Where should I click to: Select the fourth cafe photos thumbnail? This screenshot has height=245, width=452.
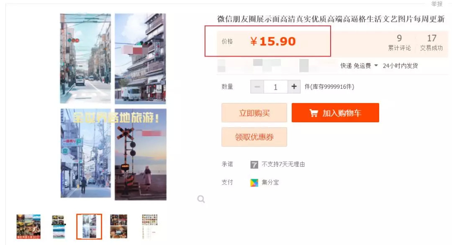(119, 227)
